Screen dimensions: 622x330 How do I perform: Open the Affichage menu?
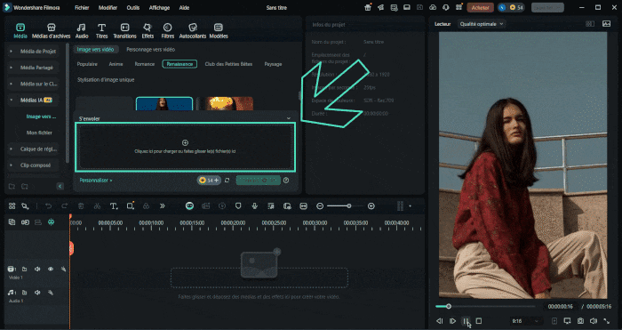(159, 7)
